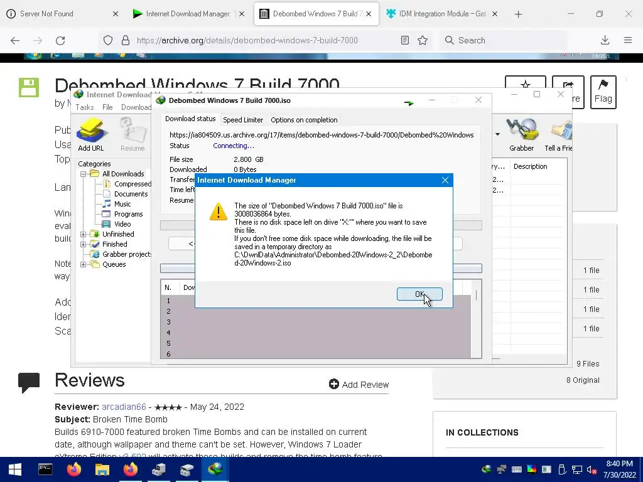Screen dimensions: 643x482
Task: Click the tracking protection shield icon
Action: [108, 40]
